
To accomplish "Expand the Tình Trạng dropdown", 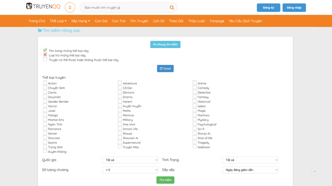I will point(250,160).
